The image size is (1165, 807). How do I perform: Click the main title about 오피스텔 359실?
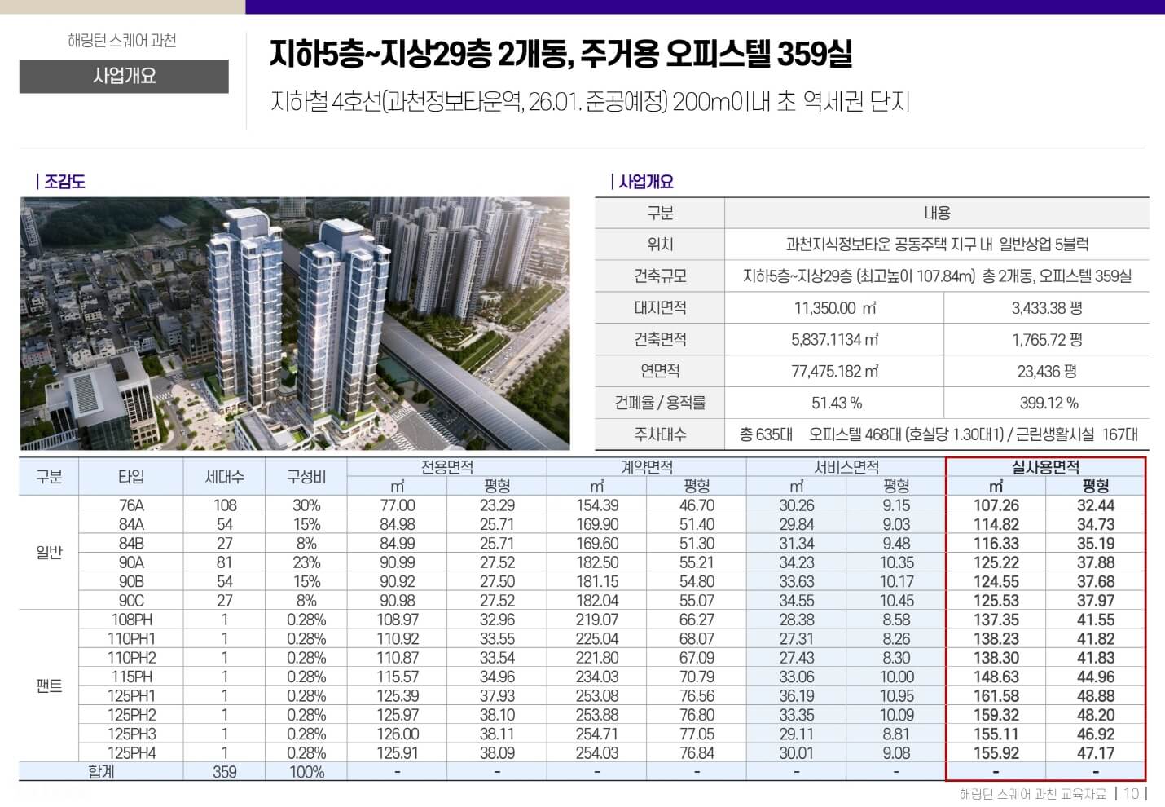562,55
